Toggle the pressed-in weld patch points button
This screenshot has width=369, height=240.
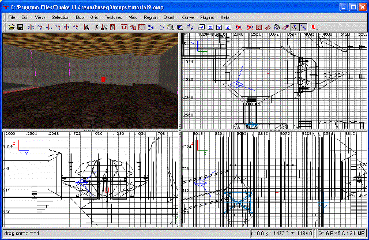tap(294, 27)
